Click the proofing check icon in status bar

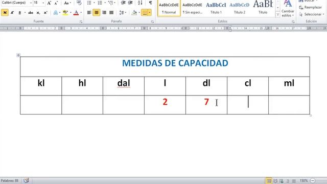(x=26, y=180)
